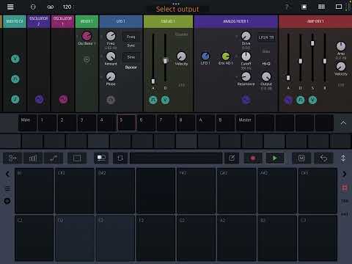Toggle the LFO 1 Sync option
Image resolution: width=352 pixels, height=264 pixels.
[131, 45]
